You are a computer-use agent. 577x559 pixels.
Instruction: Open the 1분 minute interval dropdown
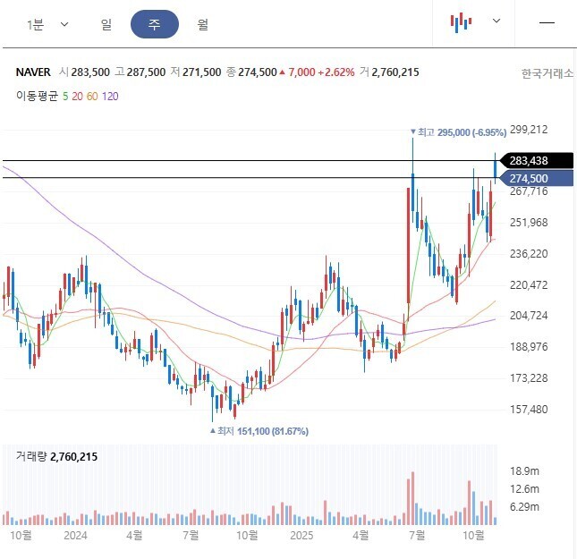(x=47, y=25)
